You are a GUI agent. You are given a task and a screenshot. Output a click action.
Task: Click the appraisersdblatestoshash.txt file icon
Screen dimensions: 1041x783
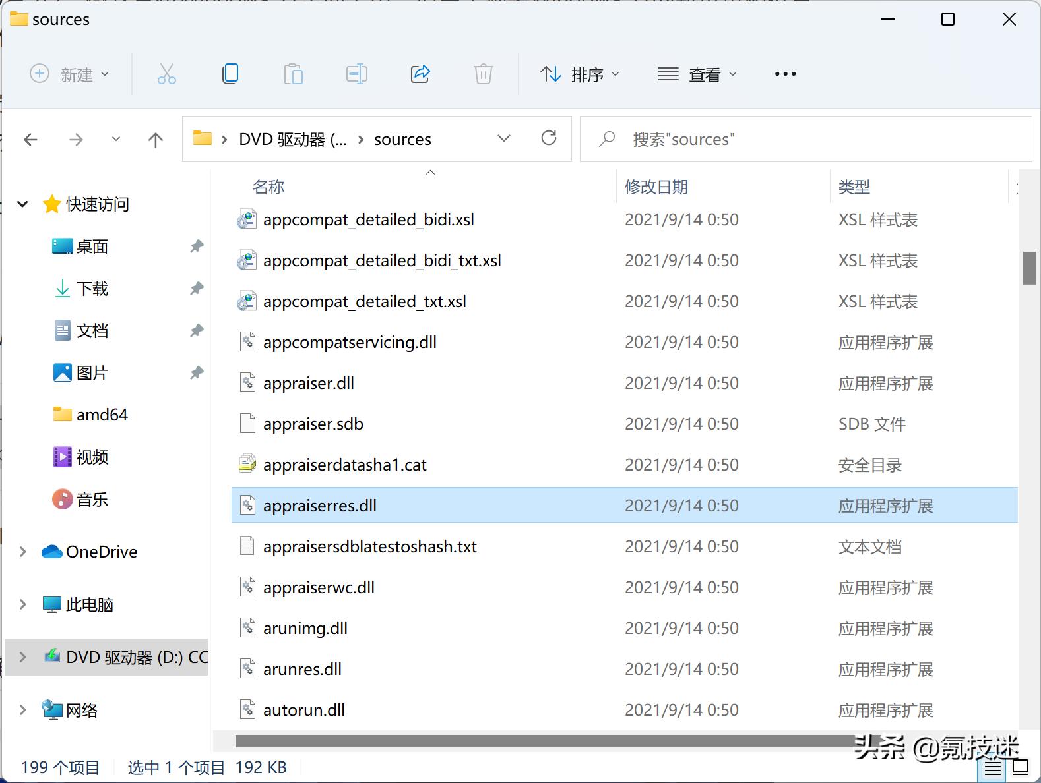point(247,546)
